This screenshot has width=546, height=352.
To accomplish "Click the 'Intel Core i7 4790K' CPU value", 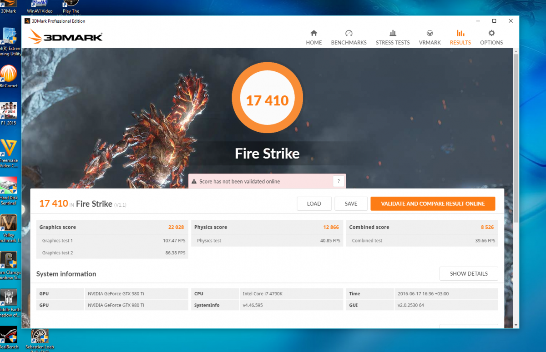I will [263, 293].
